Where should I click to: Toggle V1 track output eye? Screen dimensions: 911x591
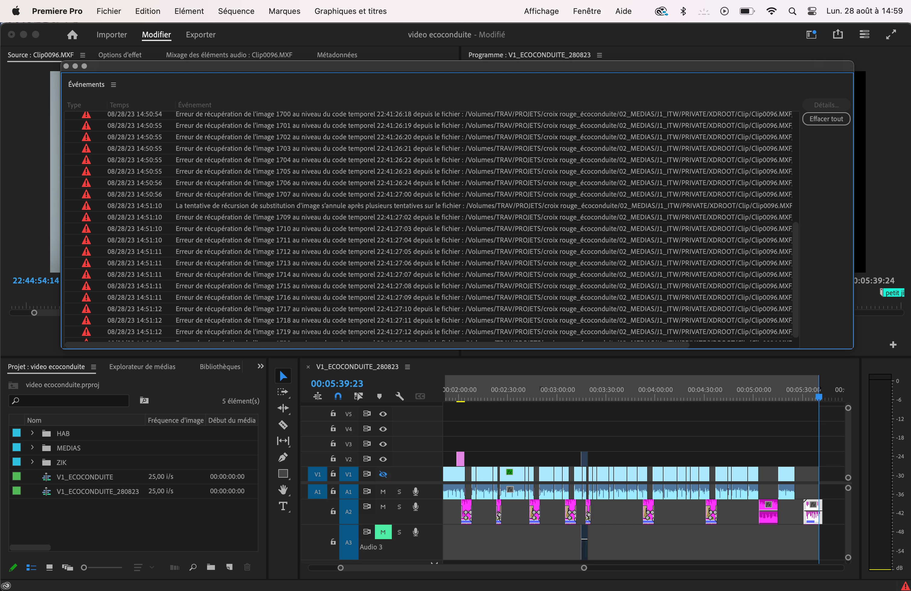(383, 474)
